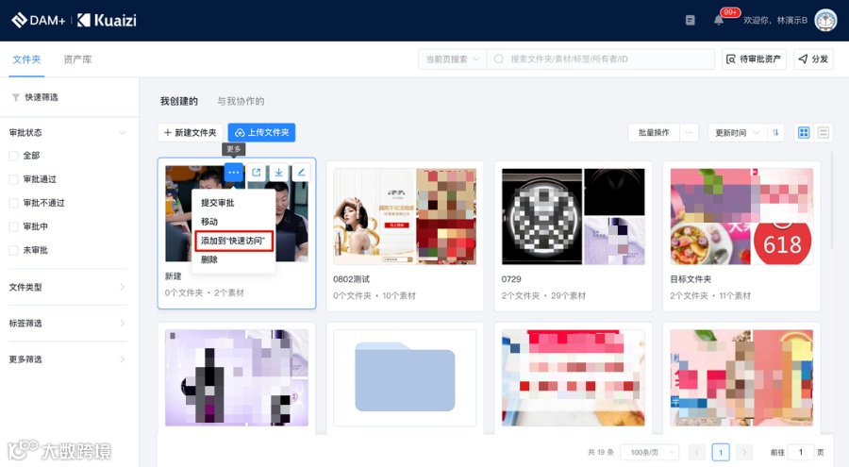Viewport: 849px width, 467px height.
Task: Open the 目标文件夹 folder thumbnail
Action: pos(741,216)
